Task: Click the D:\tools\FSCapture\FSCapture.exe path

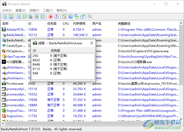Action: [143, 51]
